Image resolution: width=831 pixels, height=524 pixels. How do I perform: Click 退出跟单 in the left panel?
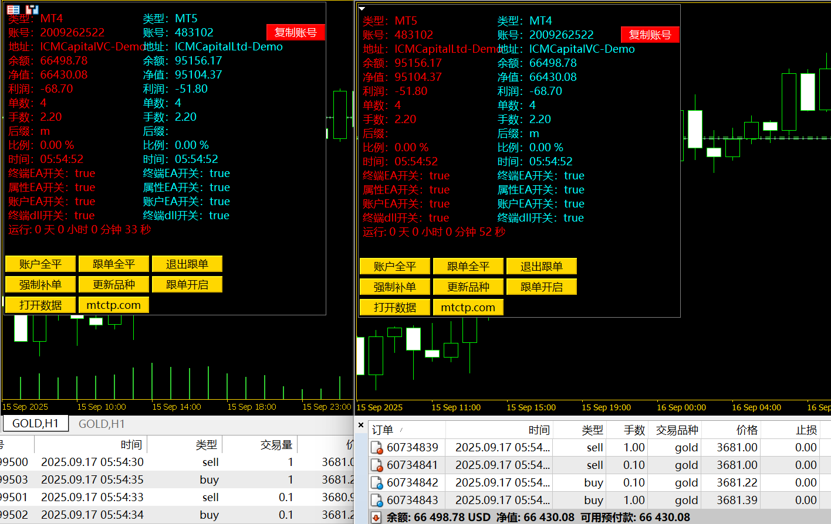(x=187, y=264)
